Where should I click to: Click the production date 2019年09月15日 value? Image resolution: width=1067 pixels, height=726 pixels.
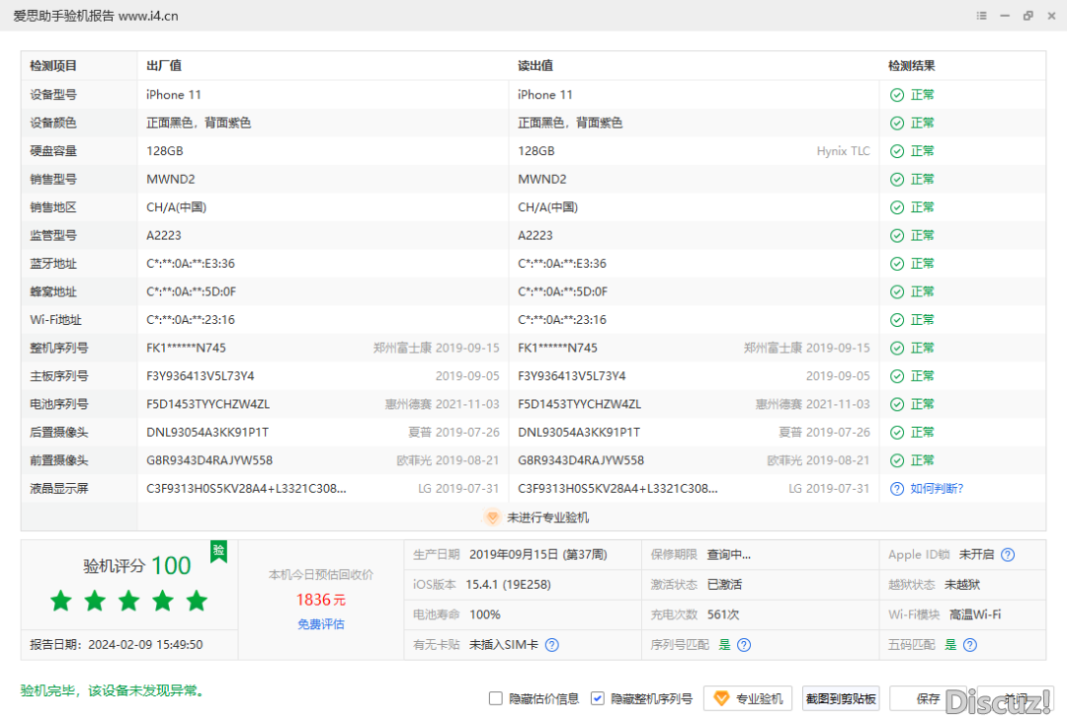pyautogui.click(x=537, y=554)
